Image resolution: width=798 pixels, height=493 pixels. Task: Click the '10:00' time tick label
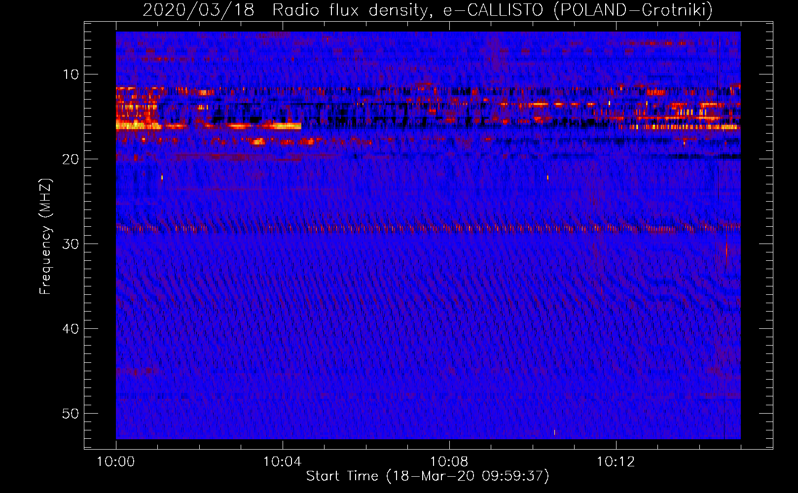[x=116, y=462]
